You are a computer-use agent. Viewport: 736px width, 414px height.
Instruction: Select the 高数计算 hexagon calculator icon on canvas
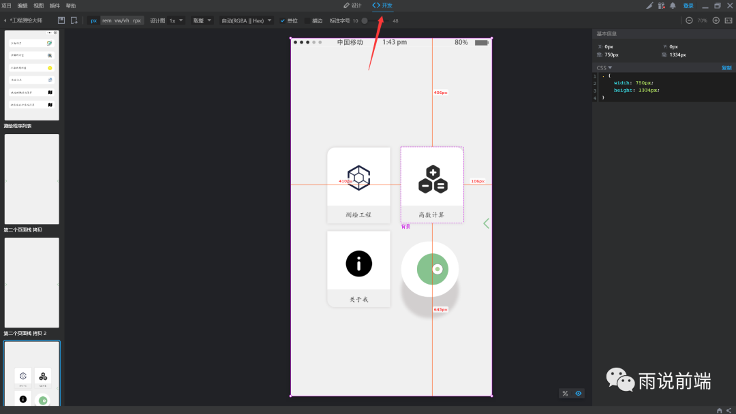tap(433, 179)
